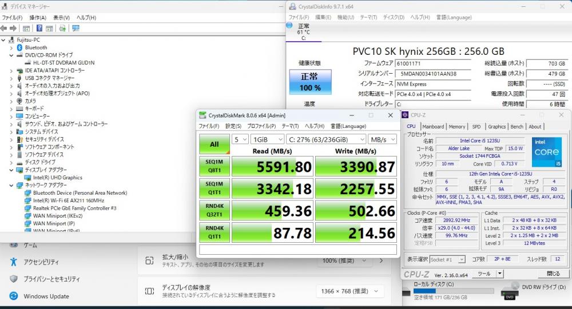Select the Bluetooth device category icon
572x309 pixels.
(x=19, y=47)
